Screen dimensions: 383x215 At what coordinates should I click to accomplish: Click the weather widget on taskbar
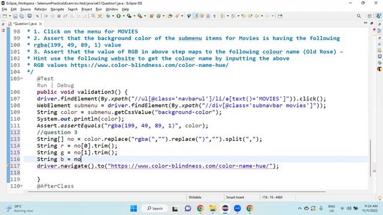pyautogui.click(x=20, y=208)
